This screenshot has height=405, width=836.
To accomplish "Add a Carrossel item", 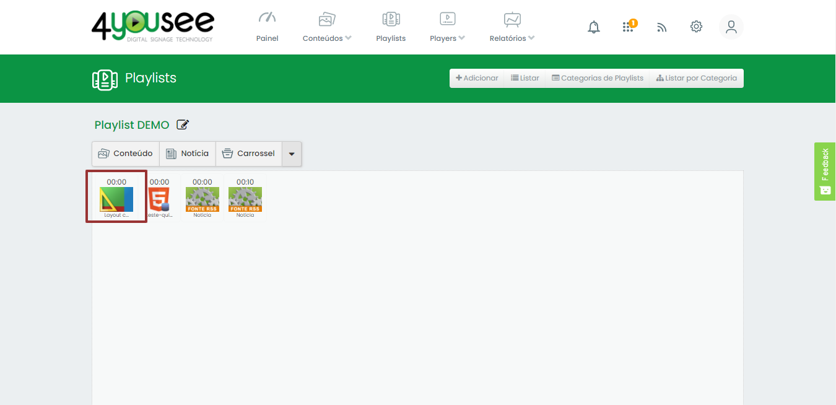I will [x=249, y=154].
